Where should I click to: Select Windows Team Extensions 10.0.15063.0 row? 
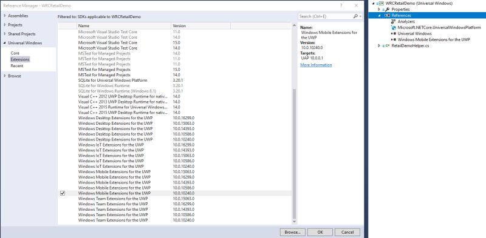[x=175, y=199]
